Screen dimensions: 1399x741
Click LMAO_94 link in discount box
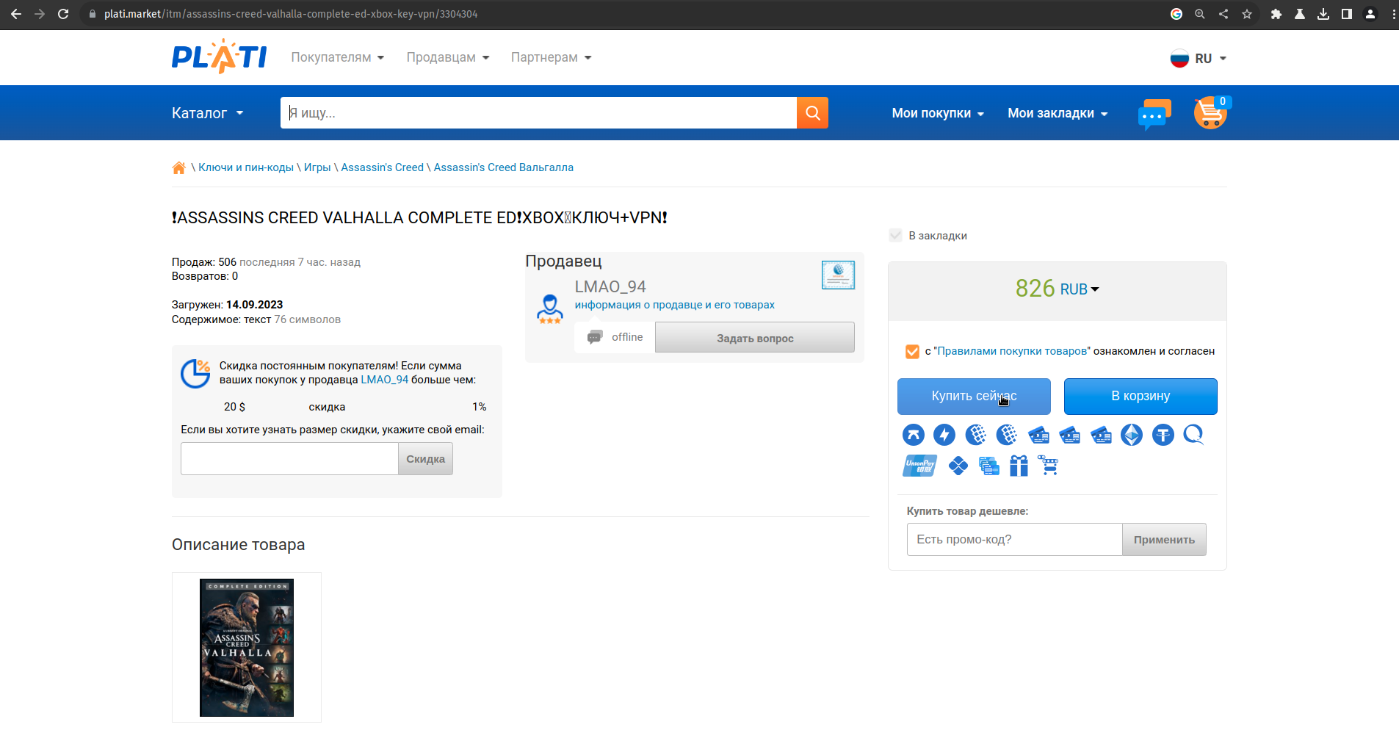[385, 380]
